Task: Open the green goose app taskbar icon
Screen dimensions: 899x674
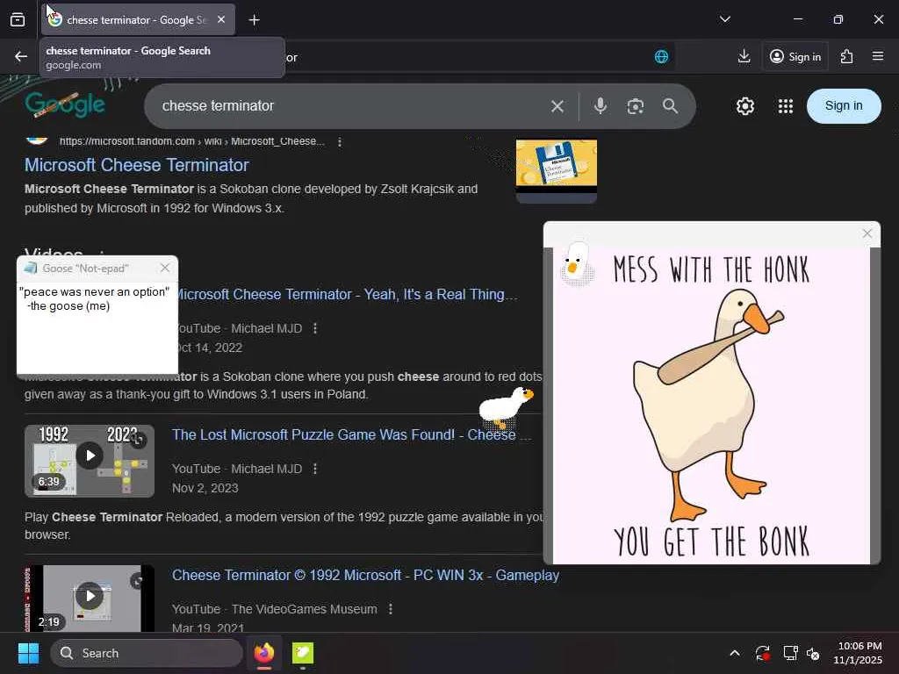Action: [x=303, y=653]
